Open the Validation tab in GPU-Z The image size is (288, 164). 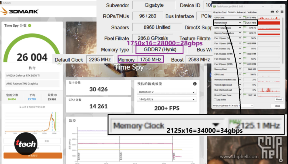[x=252, y=12]
